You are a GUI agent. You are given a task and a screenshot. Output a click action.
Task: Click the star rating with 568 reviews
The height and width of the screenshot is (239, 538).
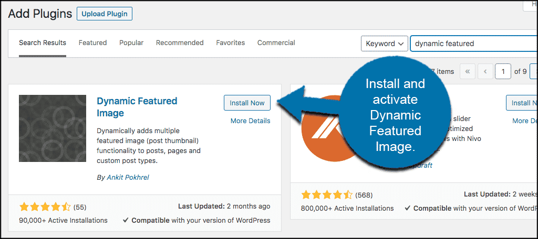point(327,195)
